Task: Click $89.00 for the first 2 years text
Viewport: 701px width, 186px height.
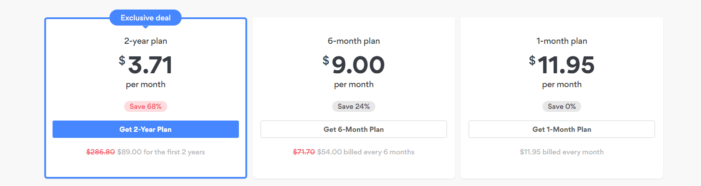Action: (161, 152)
